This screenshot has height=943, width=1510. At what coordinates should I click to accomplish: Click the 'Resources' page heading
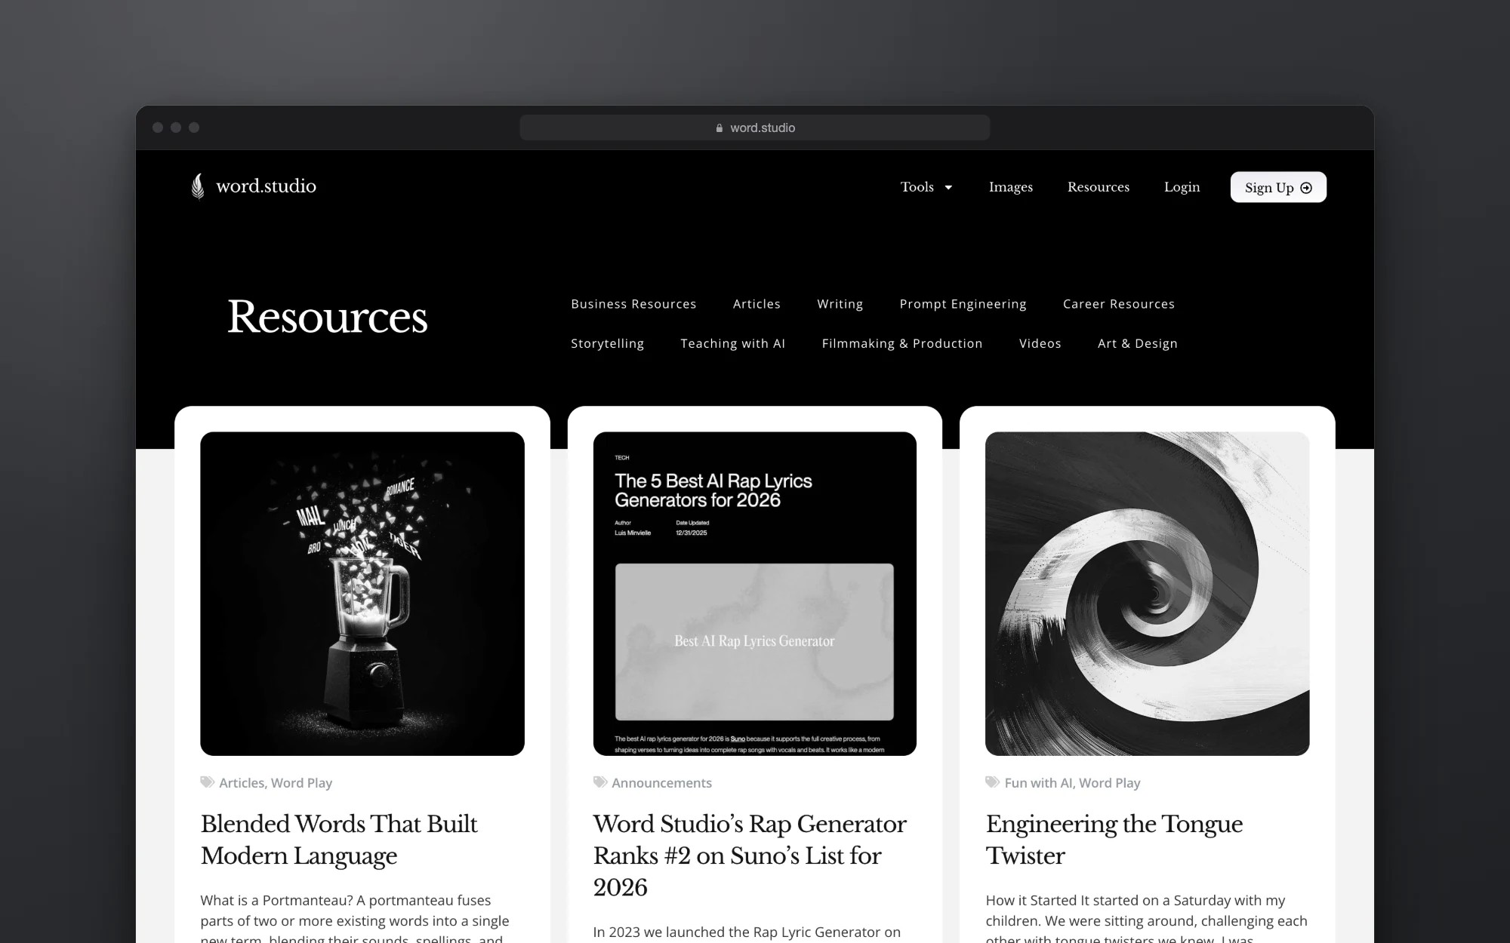tap(328, 317)
